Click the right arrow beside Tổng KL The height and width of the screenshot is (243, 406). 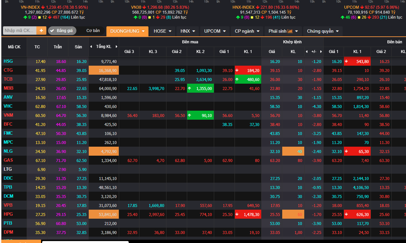(116, 47)
